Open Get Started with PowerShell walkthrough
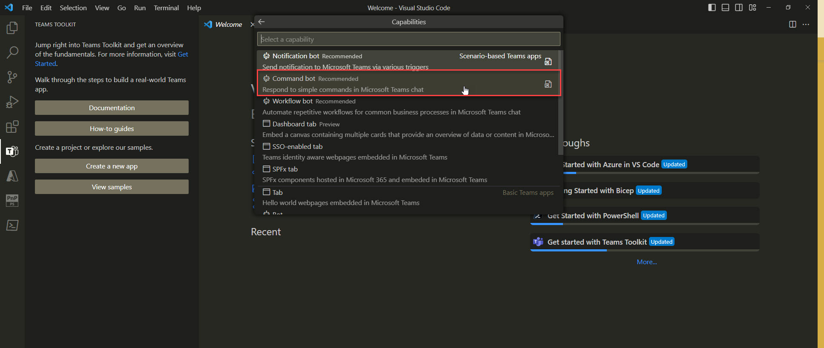 (645, 216)
